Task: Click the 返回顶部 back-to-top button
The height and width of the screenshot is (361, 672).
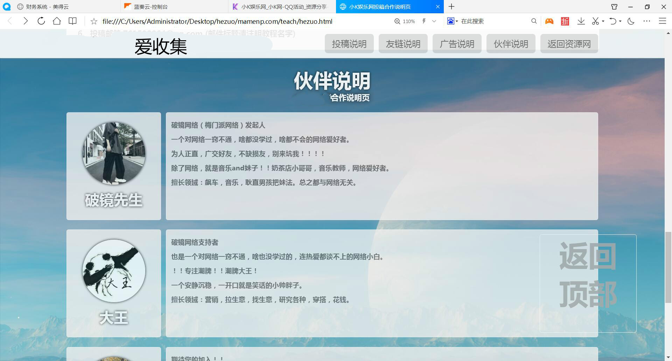Action: 588,283
